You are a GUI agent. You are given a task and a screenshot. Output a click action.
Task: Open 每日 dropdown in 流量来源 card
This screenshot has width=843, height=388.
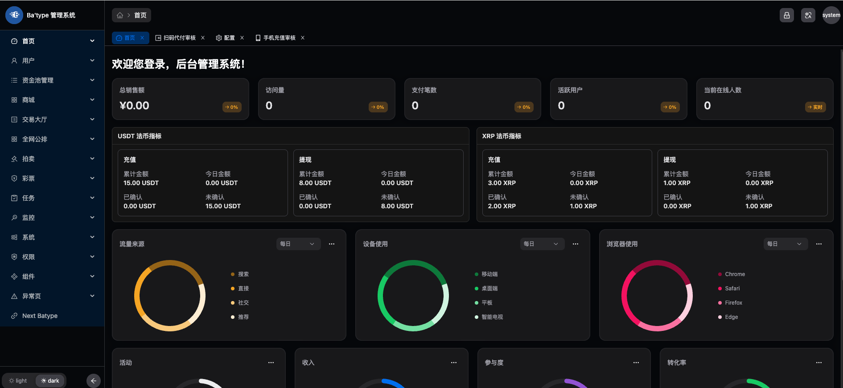coord(298,244)
